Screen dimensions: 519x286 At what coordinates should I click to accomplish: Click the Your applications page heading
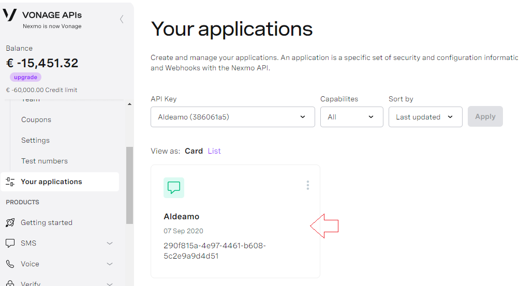tap(232, 29)
